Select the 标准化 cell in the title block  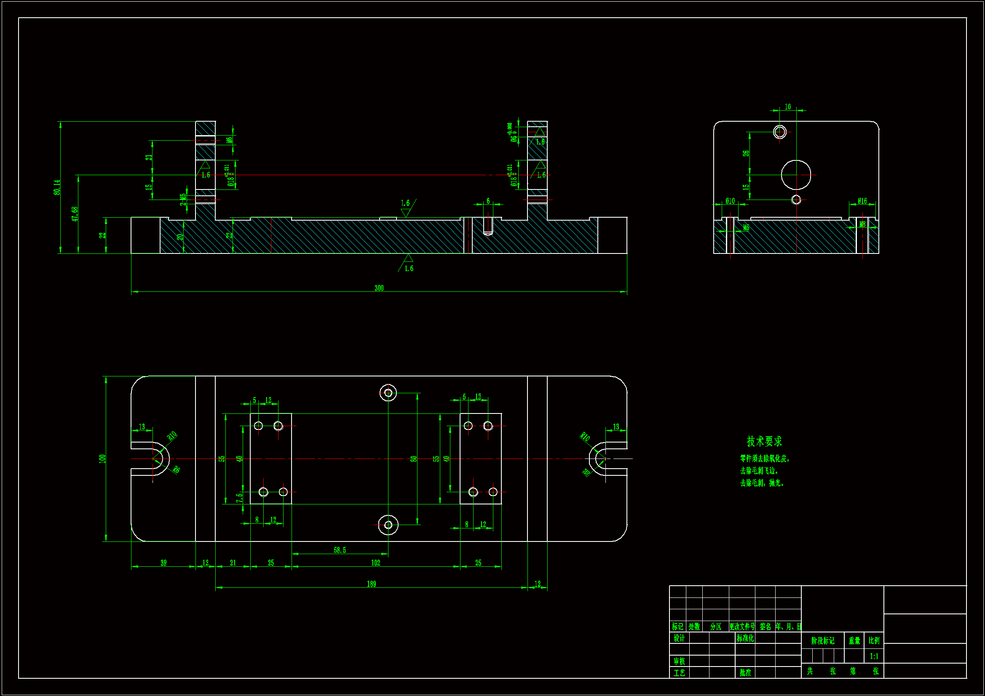pyautogui.click(x=745, y=638)
